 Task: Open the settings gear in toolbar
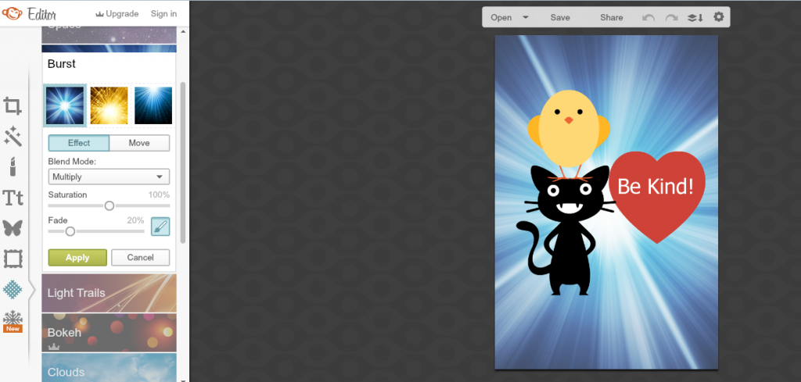point(719,17)
